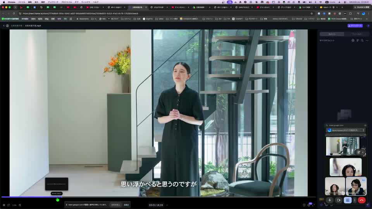The image size is (372, 209).
Task: Click the blue download button
Action: [355, 26]
